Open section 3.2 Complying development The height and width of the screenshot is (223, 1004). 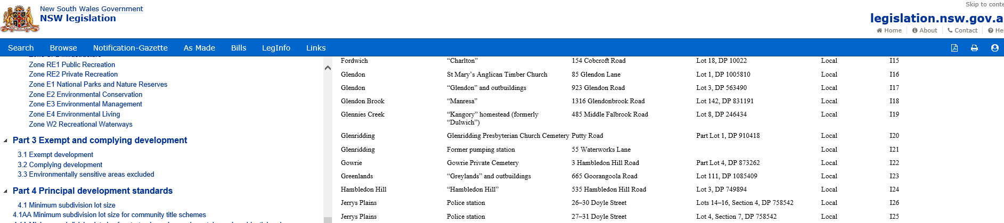click(x=60, y=165)
